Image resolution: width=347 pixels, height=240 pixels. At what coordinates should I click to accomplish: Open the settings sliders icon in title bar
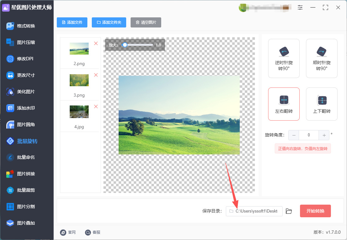[300, 8]
